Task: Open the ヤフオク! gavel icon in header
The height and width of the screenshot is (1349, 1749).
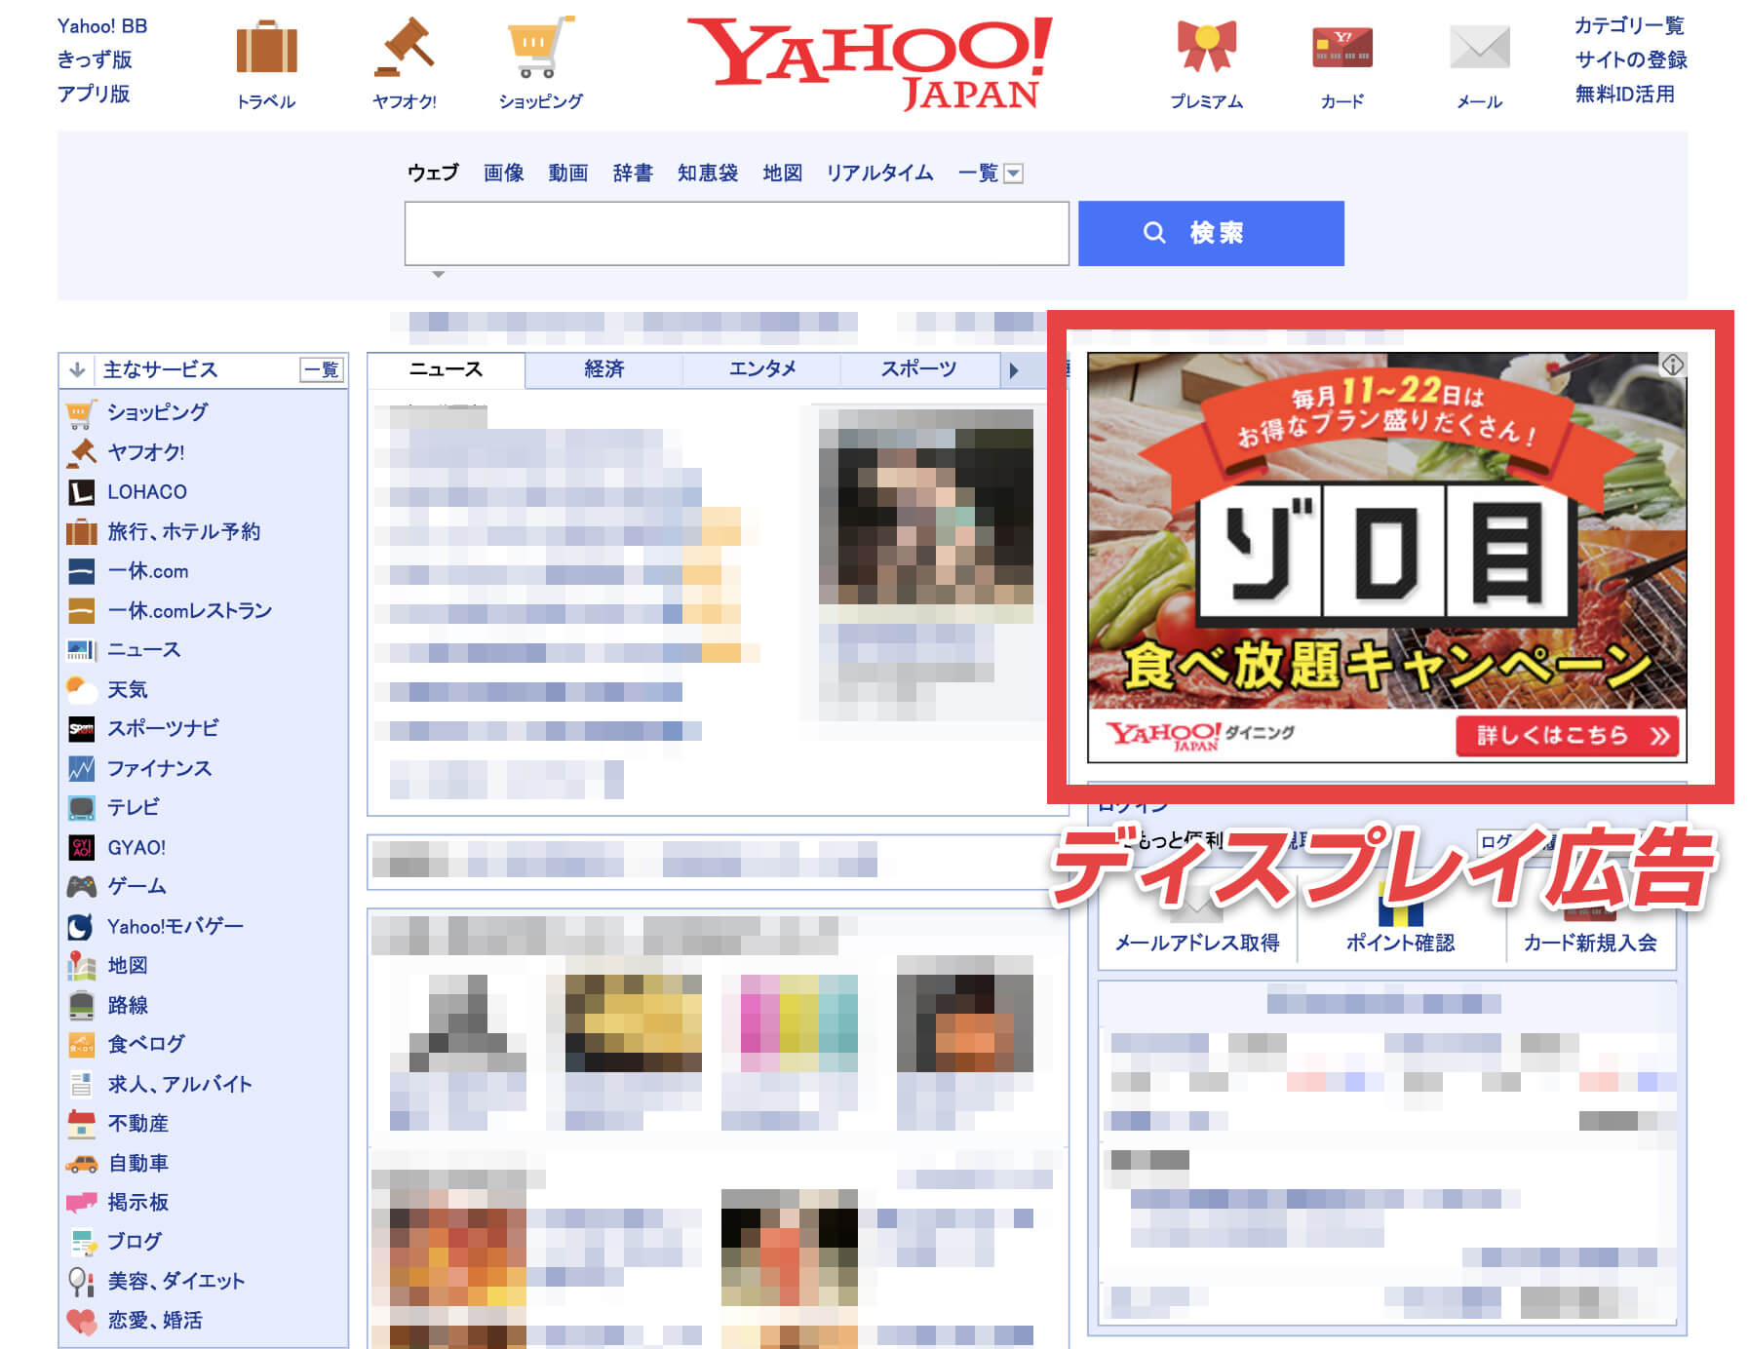Action: click(x=405, y=47)
